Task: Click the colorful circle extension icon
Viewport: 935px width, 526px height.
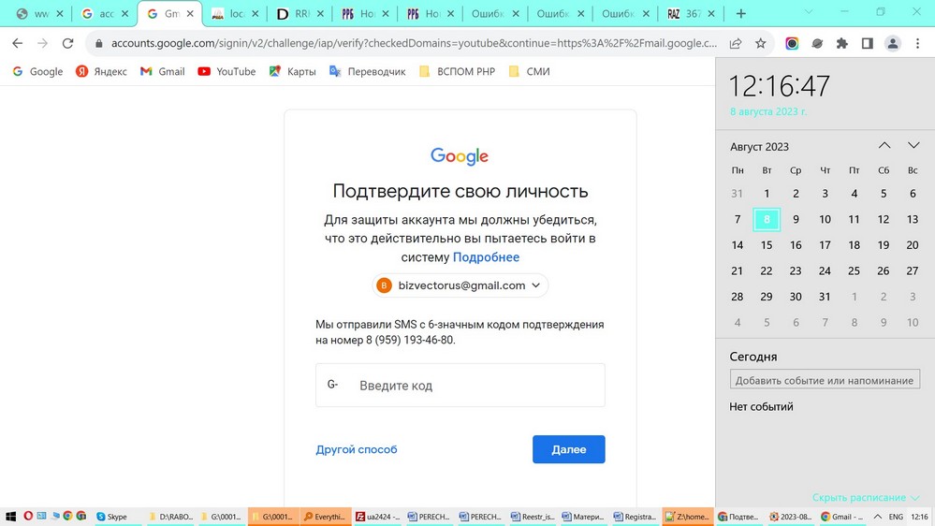Action: tap(792, 43)
